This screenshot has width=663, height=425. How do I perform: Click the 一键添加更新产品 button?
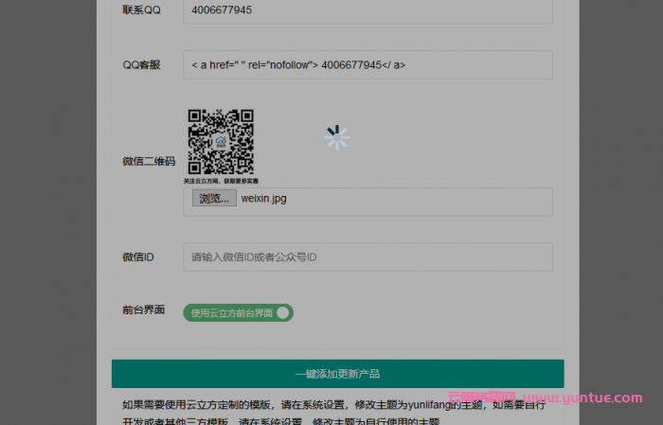click(x=337, y=373)
